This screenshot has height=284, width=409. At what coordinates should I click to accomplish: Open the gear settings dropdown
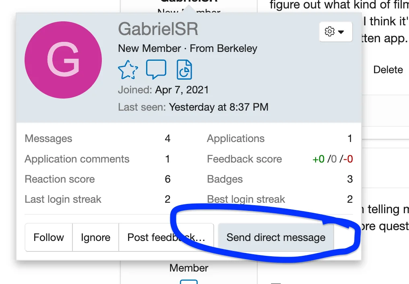[x=335, y=32]
